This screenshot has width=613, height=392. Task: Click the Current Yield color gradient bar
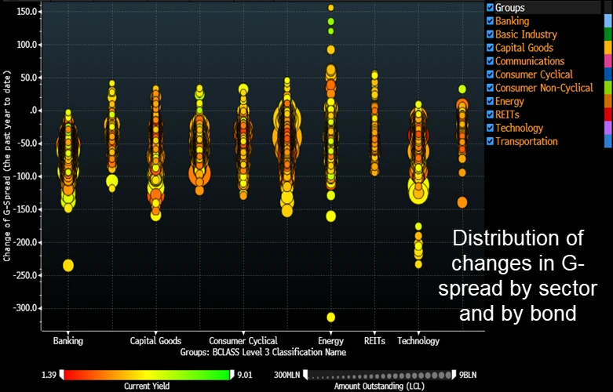(147, 376)
